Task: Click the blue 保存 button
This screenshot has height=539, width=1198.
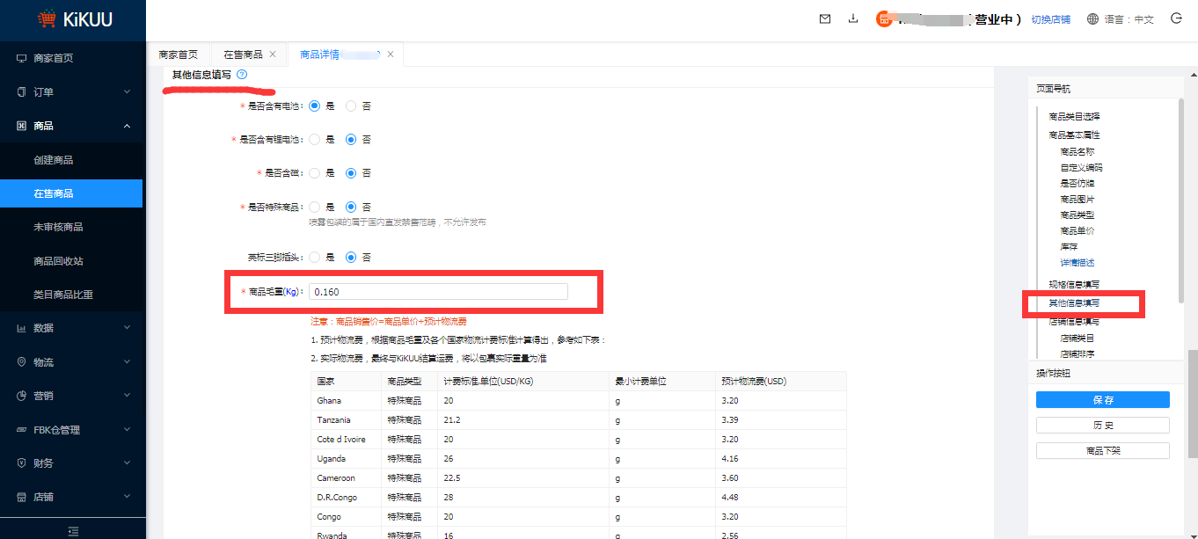Action: pos(1102,400)
